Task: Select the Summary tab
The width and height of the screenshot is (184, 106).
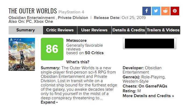Action: click(26, 30)
